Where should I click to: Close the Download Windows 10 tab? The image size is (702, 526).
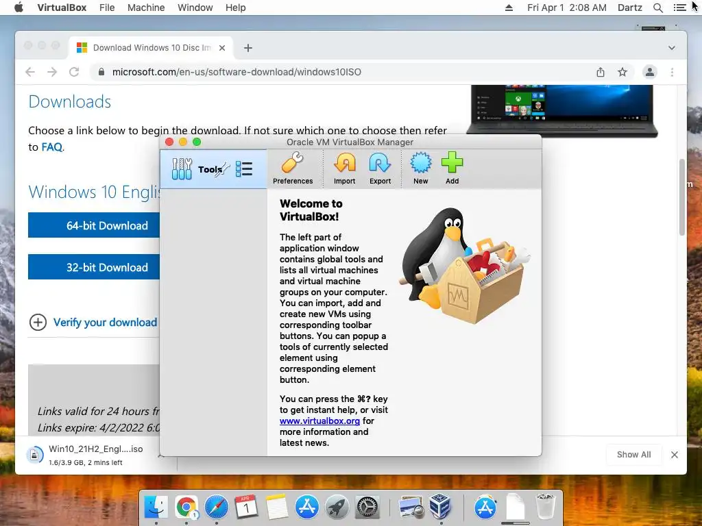pyautogui.click(x=222, y=48)
